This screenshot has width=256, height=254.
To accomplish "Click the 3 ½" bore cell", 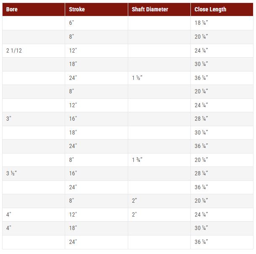I will coord(11,173).
